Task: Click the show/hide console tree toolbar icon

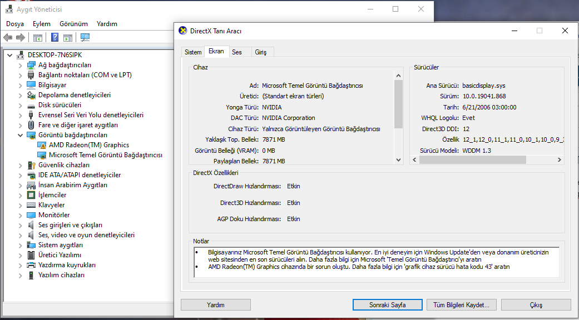Action: [38, 37]
